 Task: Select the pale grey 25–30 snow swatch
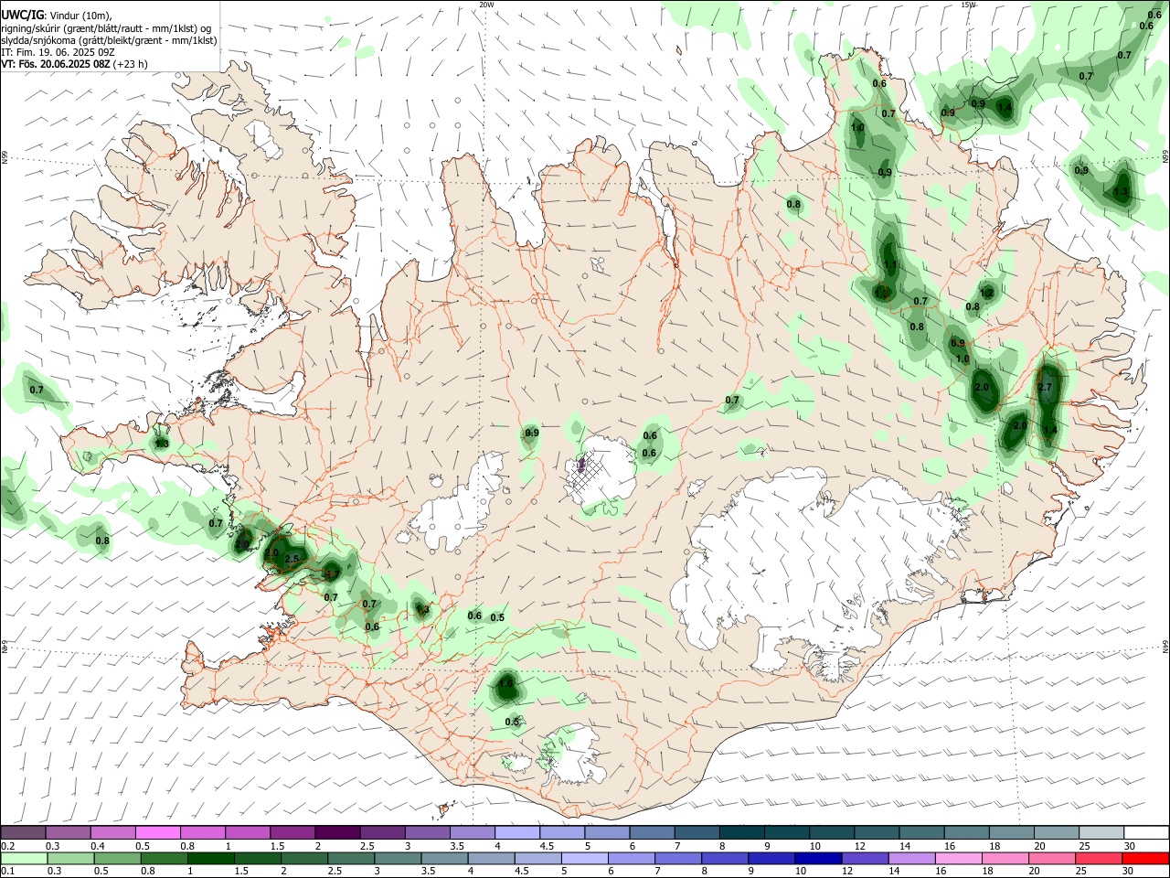pos(1101,833)
